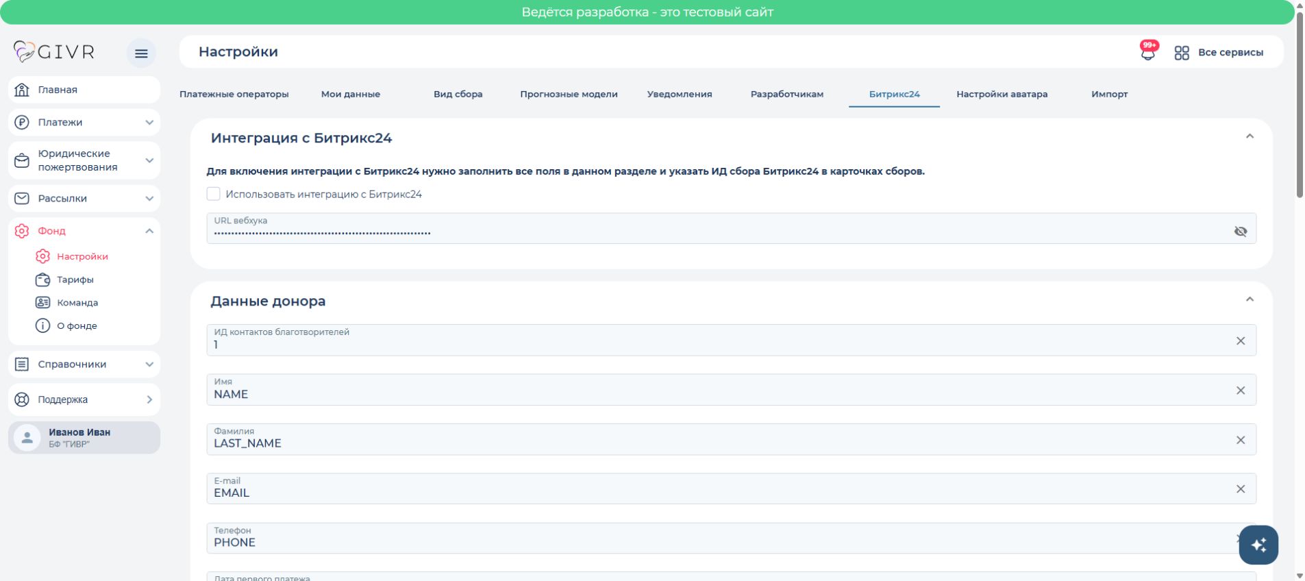Enable Использовать интеграцию с Битрикс24 checkbox

coord(214,195)
